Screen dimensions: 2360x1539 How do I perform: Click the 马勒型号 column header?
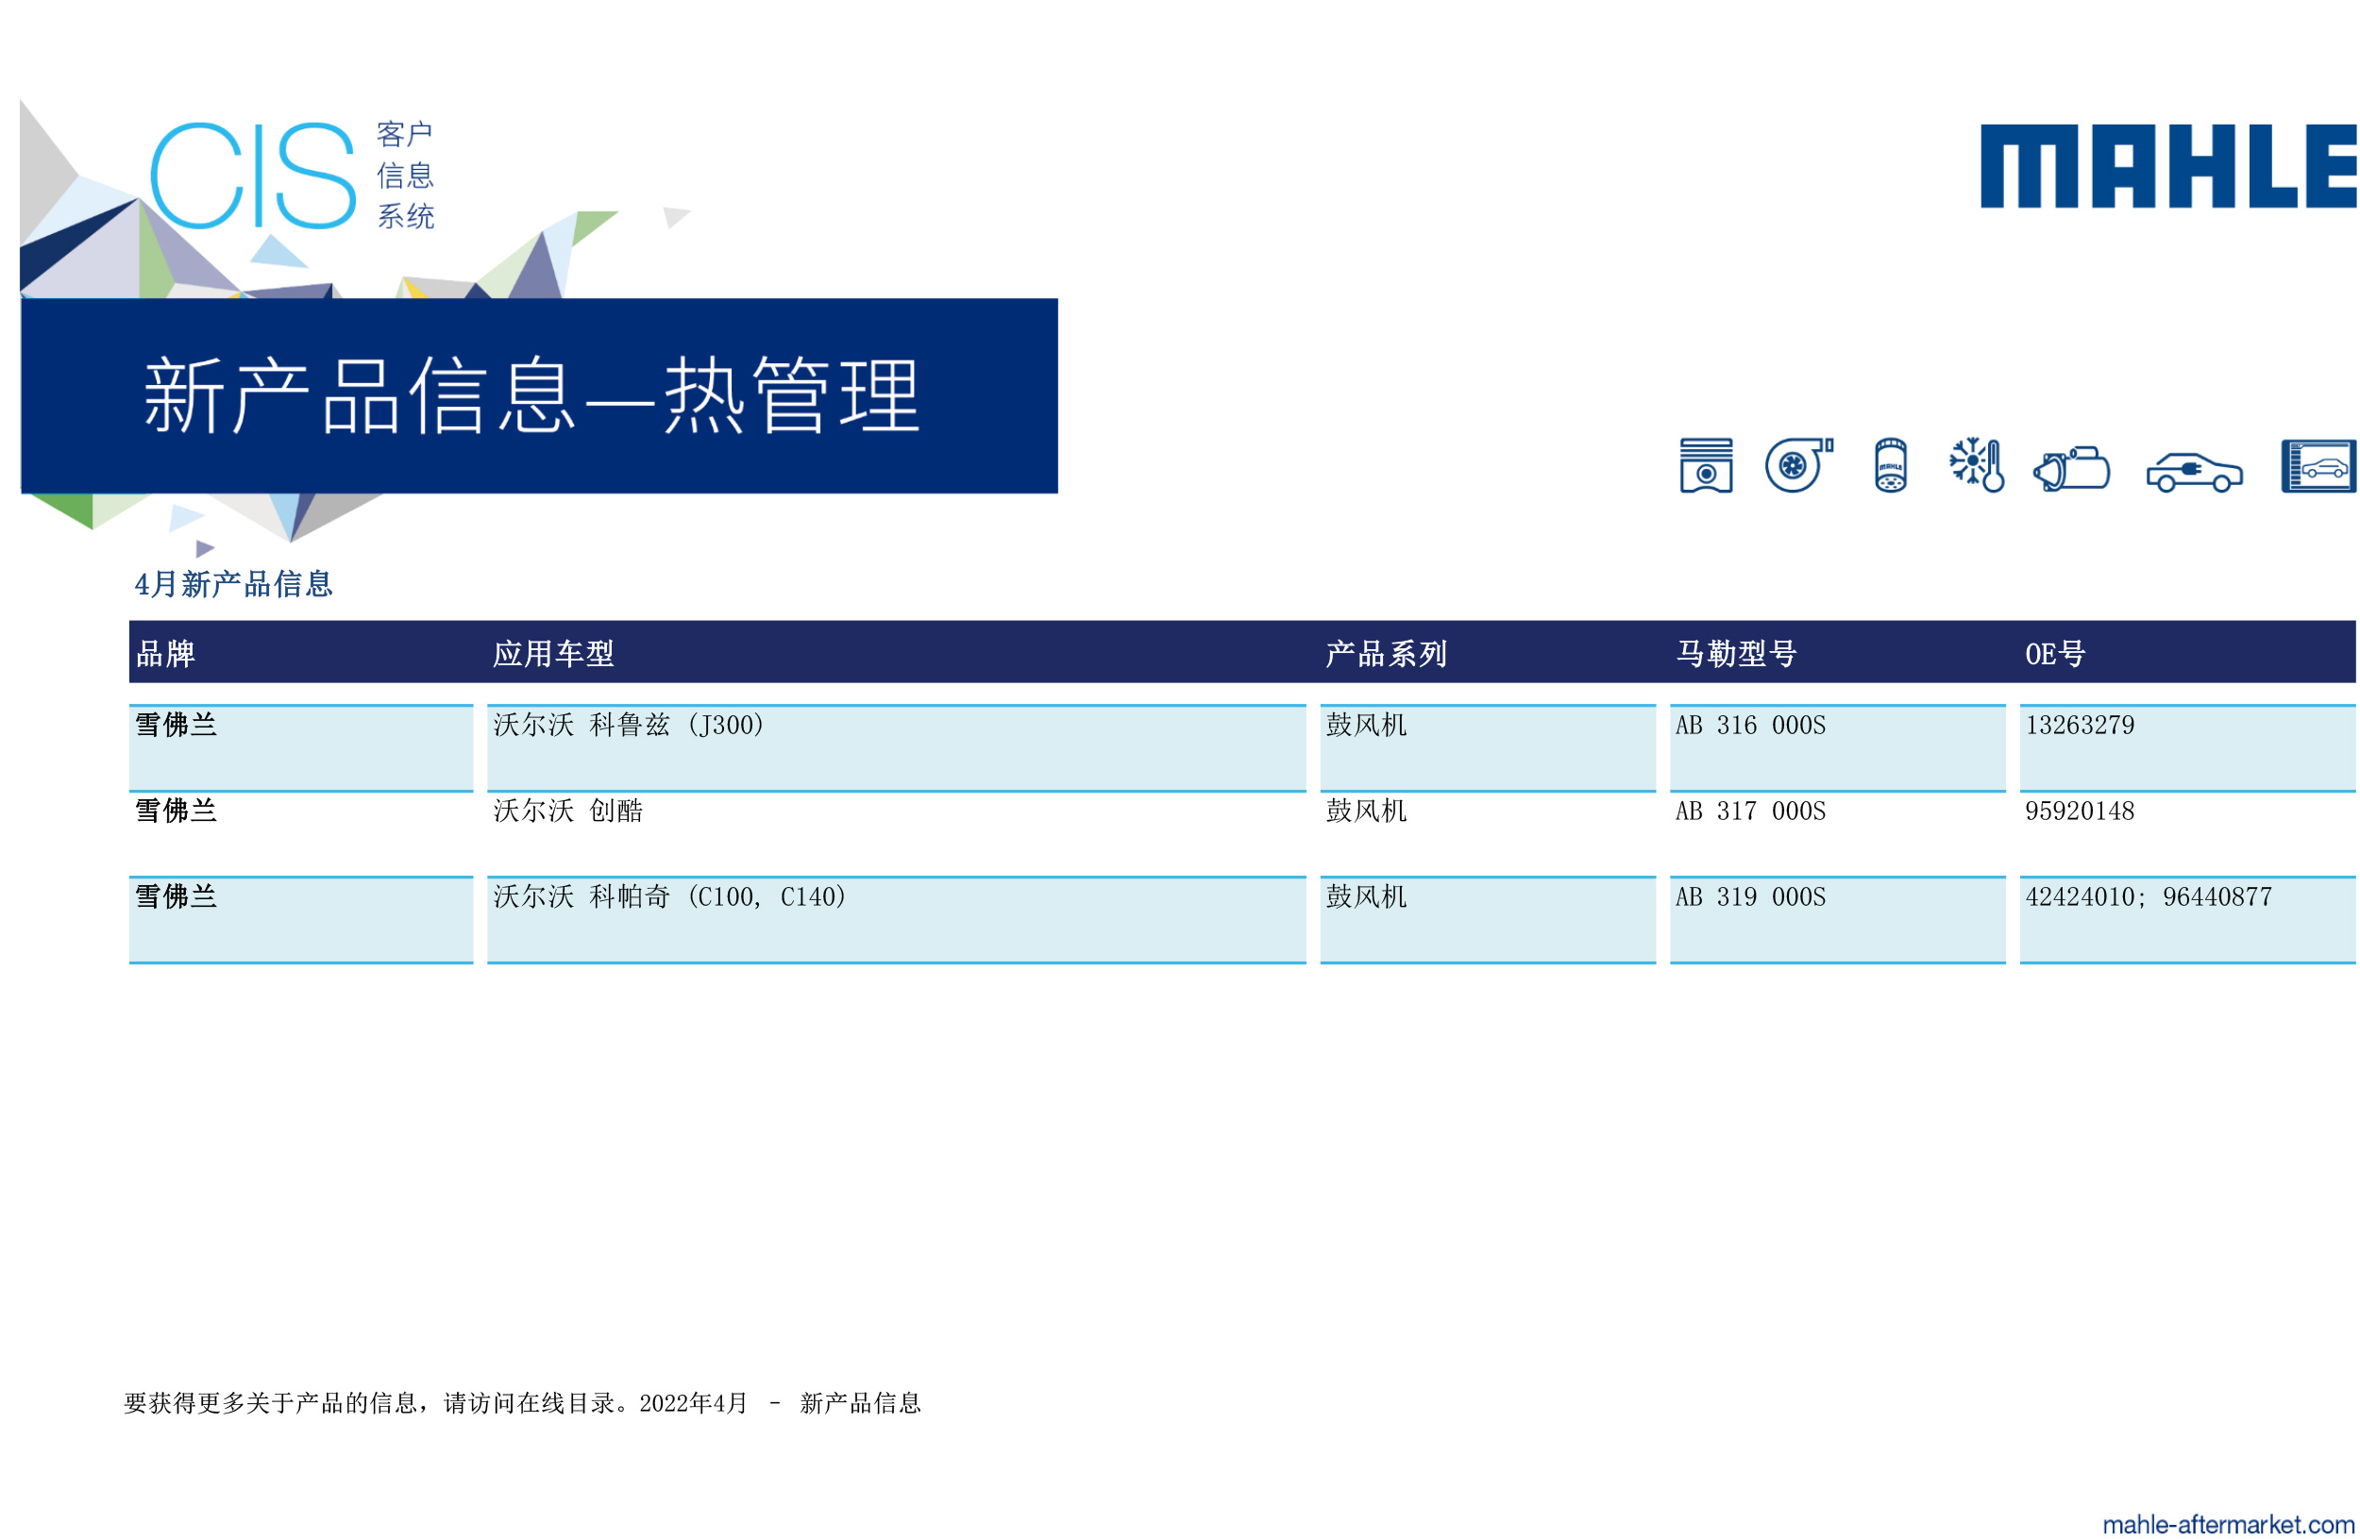1736,653
